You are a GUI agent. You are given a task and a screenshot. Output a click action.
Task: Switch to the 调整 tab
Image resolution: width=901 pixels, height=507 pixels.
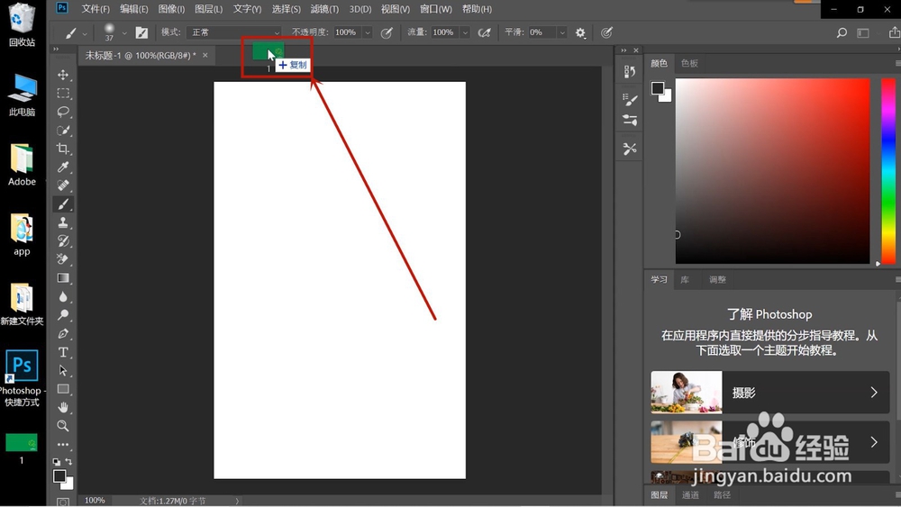[x=717, y=280]
